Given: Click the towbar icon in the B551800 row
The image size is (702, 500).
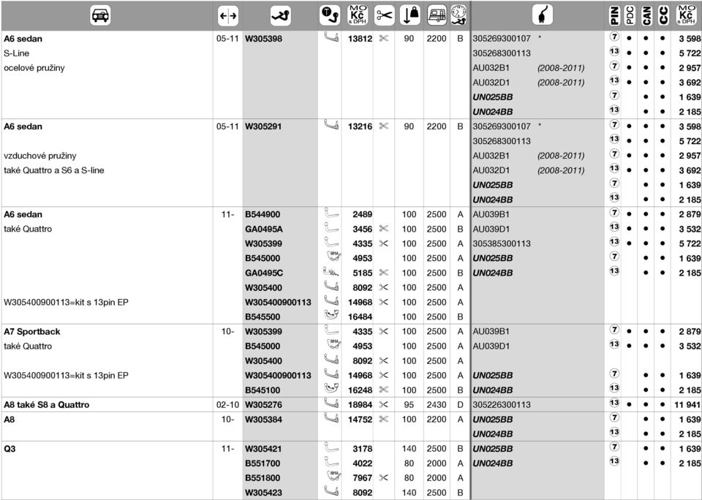Looking at the screenshot, I should click(x=333, y=477).
